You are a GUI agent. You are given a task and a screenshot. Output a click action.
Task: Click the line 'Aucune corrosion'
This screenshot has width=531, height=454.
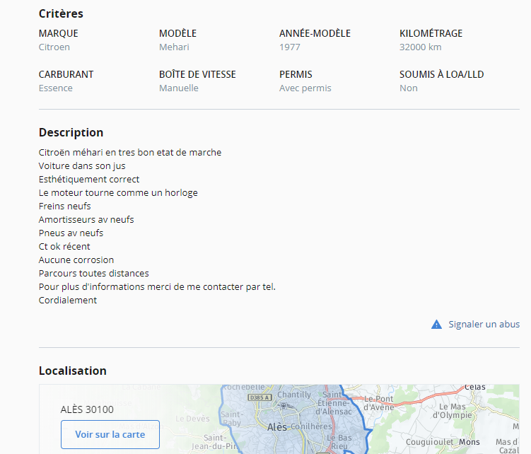[x=76, y=260]
